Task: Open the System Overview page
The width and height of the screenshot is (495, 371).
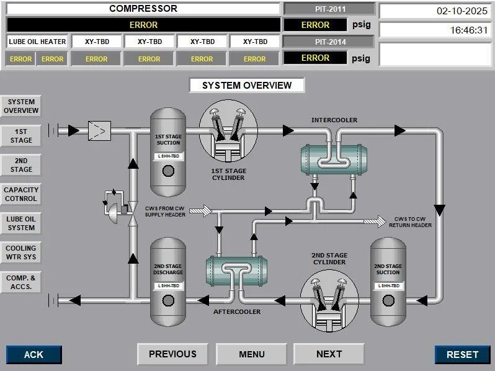Action: (x=21, y=106)
